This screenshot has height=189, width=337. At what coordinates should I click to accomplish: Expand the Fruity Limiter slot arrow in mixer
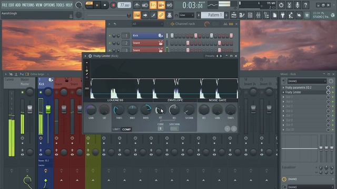point(283,92)
